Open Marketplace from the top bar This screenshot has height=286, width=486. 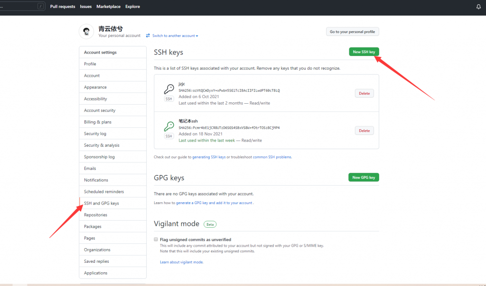point(108,7)
